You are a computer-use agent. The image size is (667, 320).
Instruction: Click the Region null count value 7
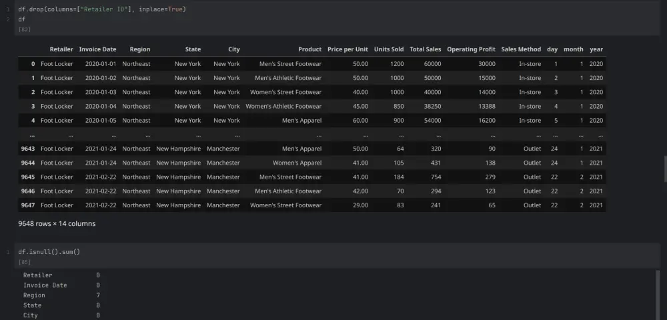tap(98, 295)
